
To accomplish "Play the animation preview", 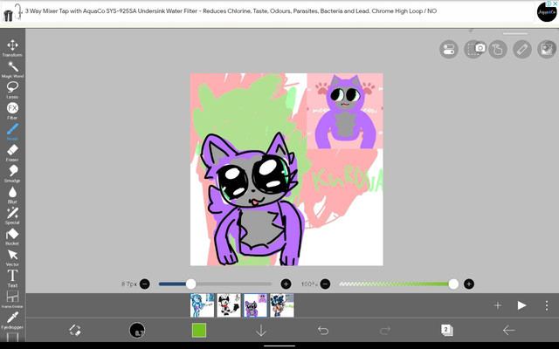I will [x=521, y=305].
